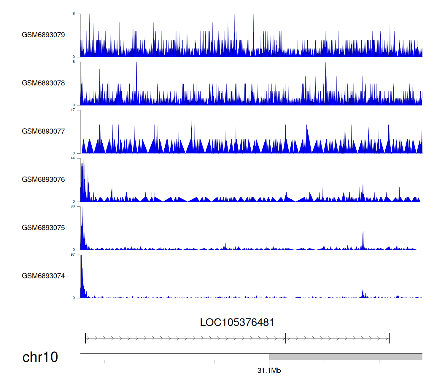Click the chr10 chromosome label
The image size is (445, 391).
click(40, 357)
